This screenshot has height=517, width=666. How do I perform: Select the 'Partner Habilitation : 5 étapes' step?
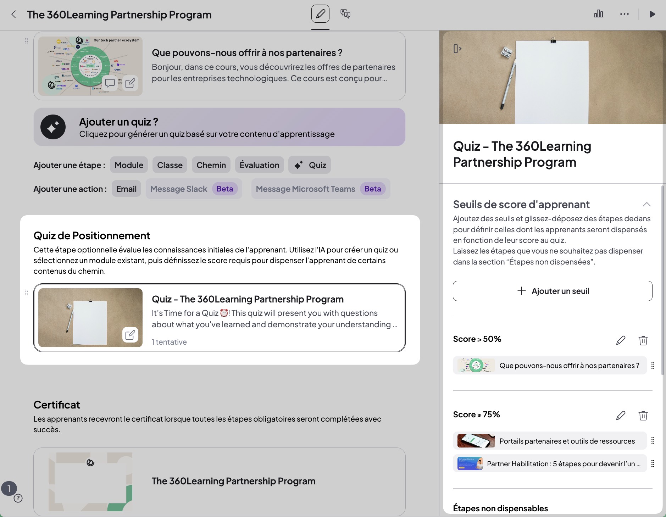pos(550,463)
